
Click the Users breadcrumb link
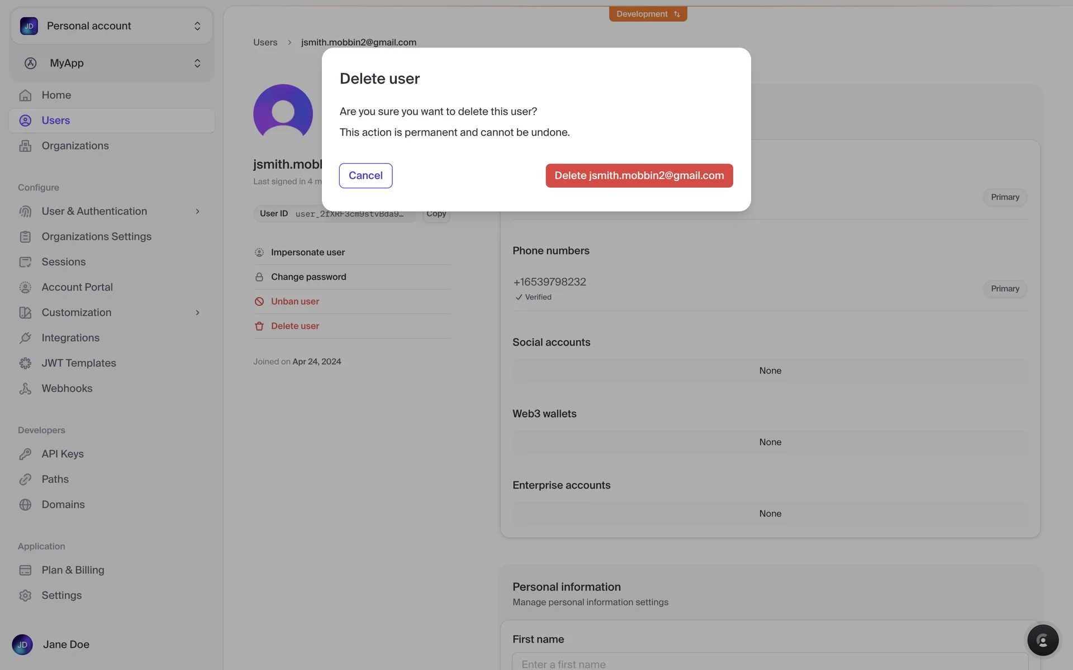coord(265,42)
